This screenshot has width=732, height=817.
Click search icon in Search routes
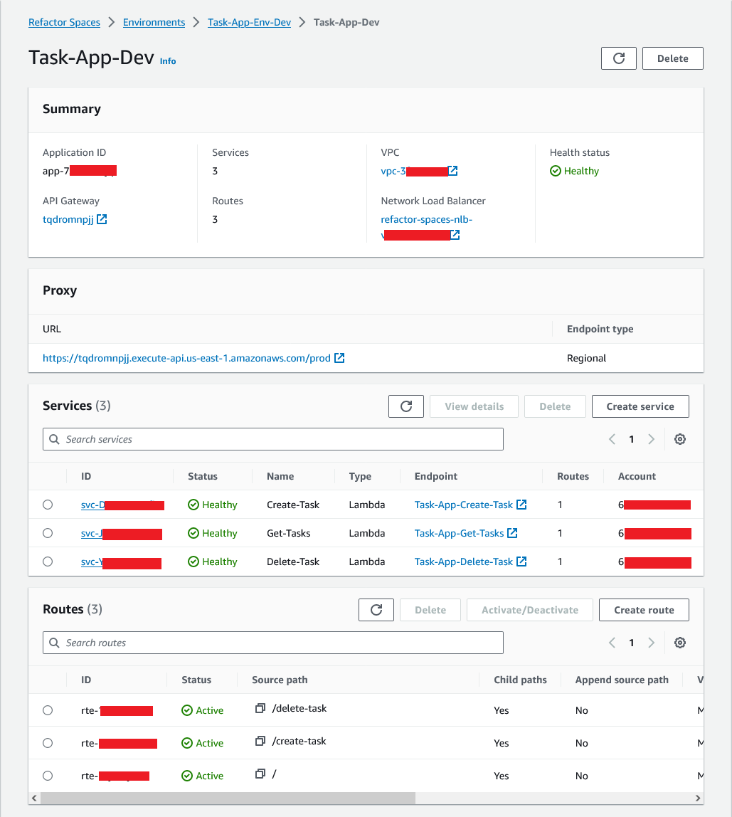[54, 643]
